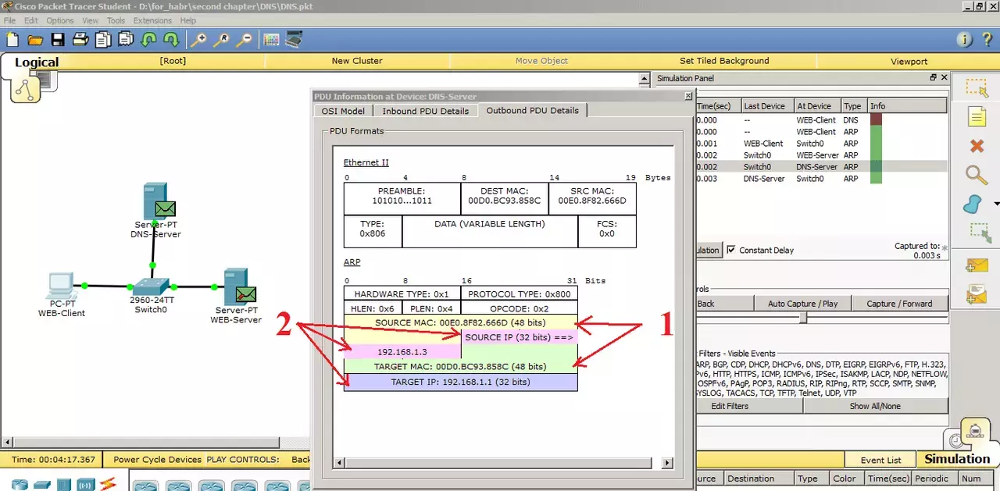
Task: Open the custom devices dialog
Action: click(x=294, y=40)
